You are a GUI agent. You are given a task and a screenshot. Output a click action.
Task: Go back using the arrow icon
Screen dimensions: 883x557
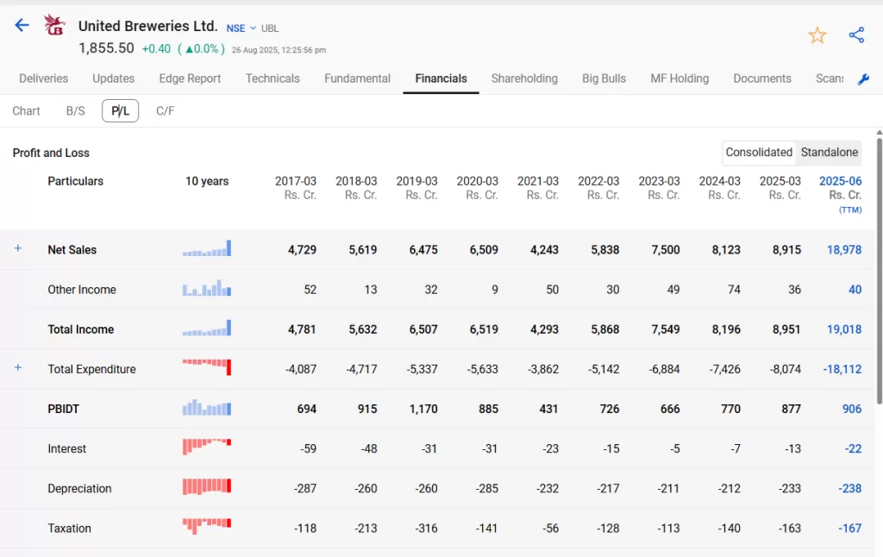coord(22,25)
